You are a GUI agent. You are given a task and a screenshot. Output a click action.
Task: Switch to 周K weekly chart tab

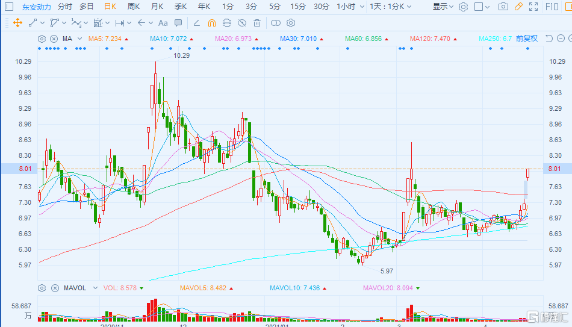(x=134, y=7)
